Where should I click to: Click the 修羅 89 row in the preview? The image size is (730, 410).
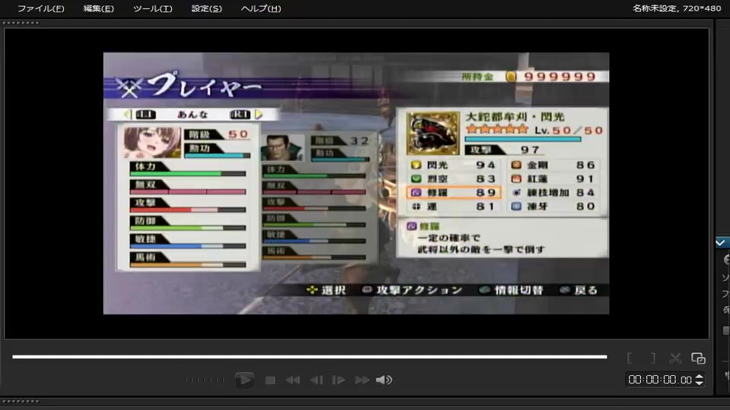pyautogui.click(x=454, y=192)
